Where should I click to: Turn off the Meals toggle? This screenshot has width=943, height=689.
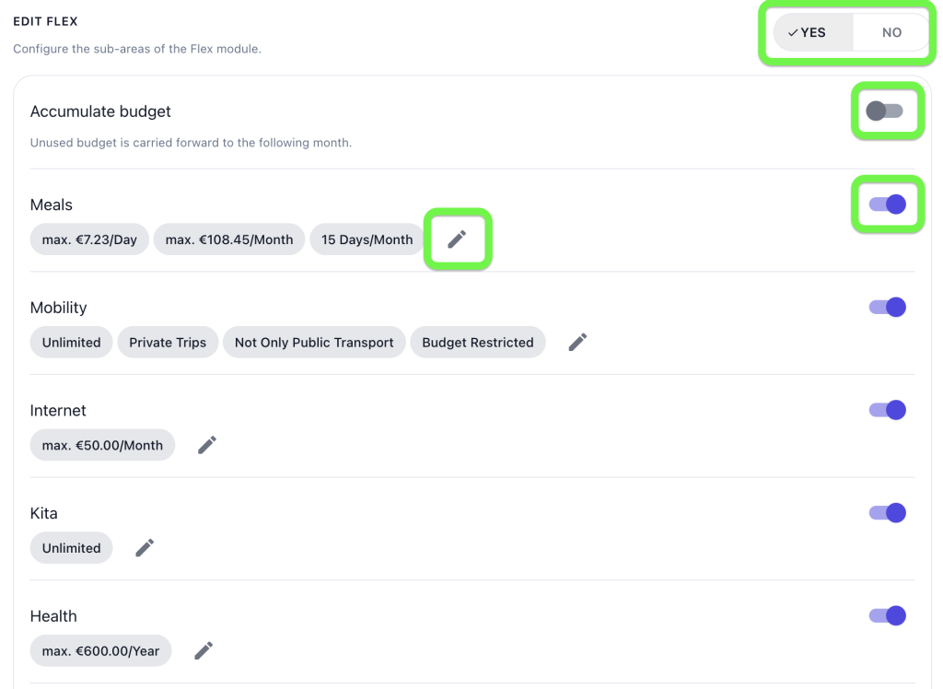pyautogui.click(x=888, y=204)
